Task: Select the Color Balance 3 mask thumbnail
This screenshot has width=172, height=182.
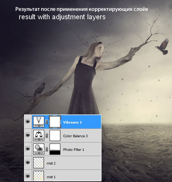Action: click(x=55, y=135)
